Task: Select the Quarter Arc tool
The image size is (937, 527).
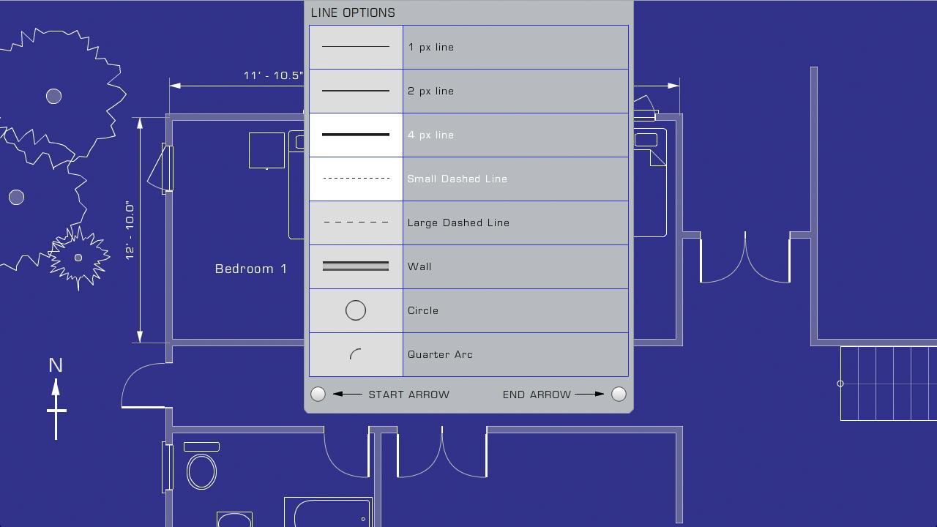Action: 468,354
